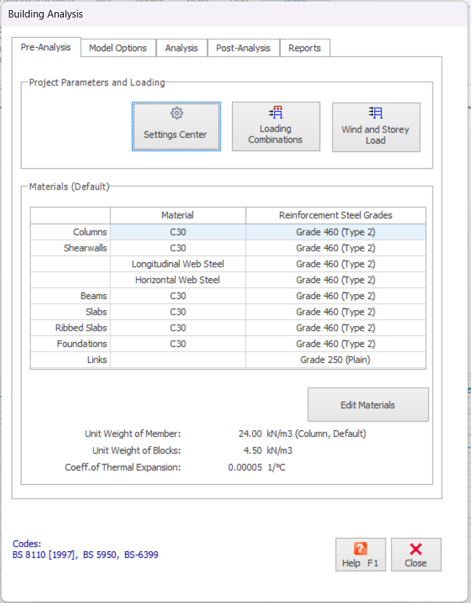Screen dimensions: 471x603
Task: Select the Pre-Analysis tab
Action: coord(46,48)
